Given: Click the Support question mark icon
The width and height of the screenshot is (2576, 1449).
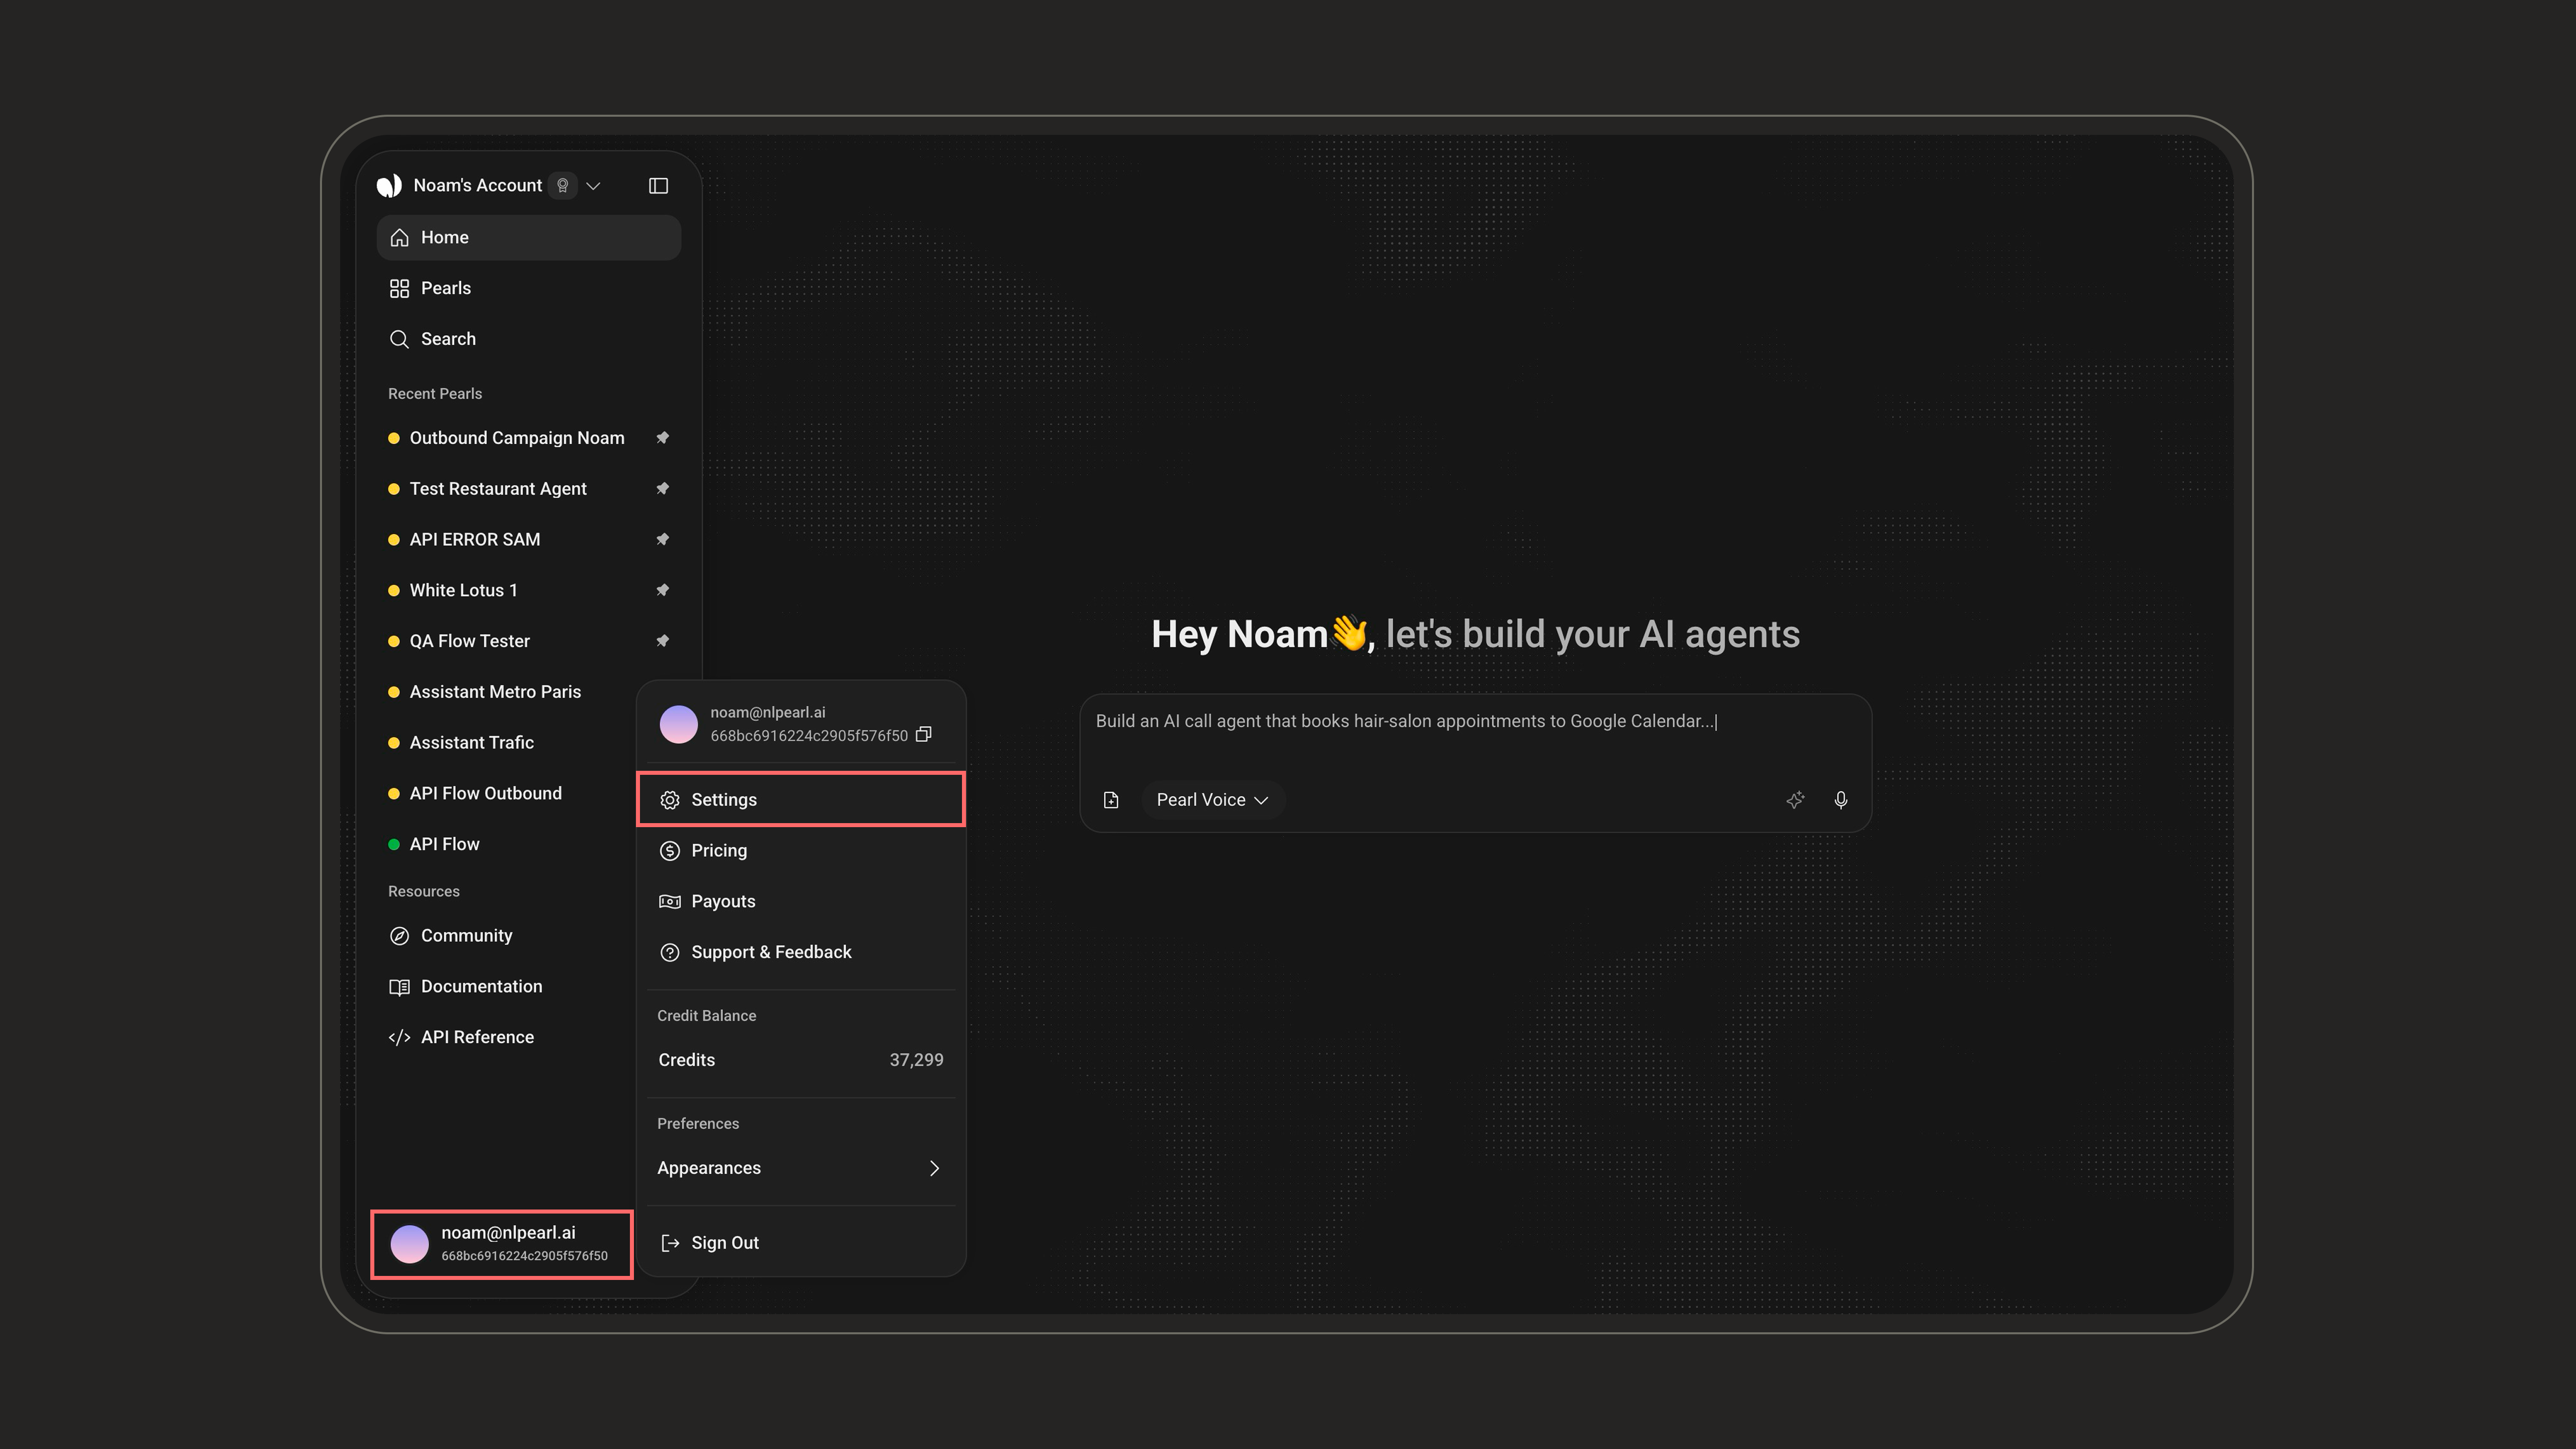Looking at the screenshot, I should (x=669, y=953).
